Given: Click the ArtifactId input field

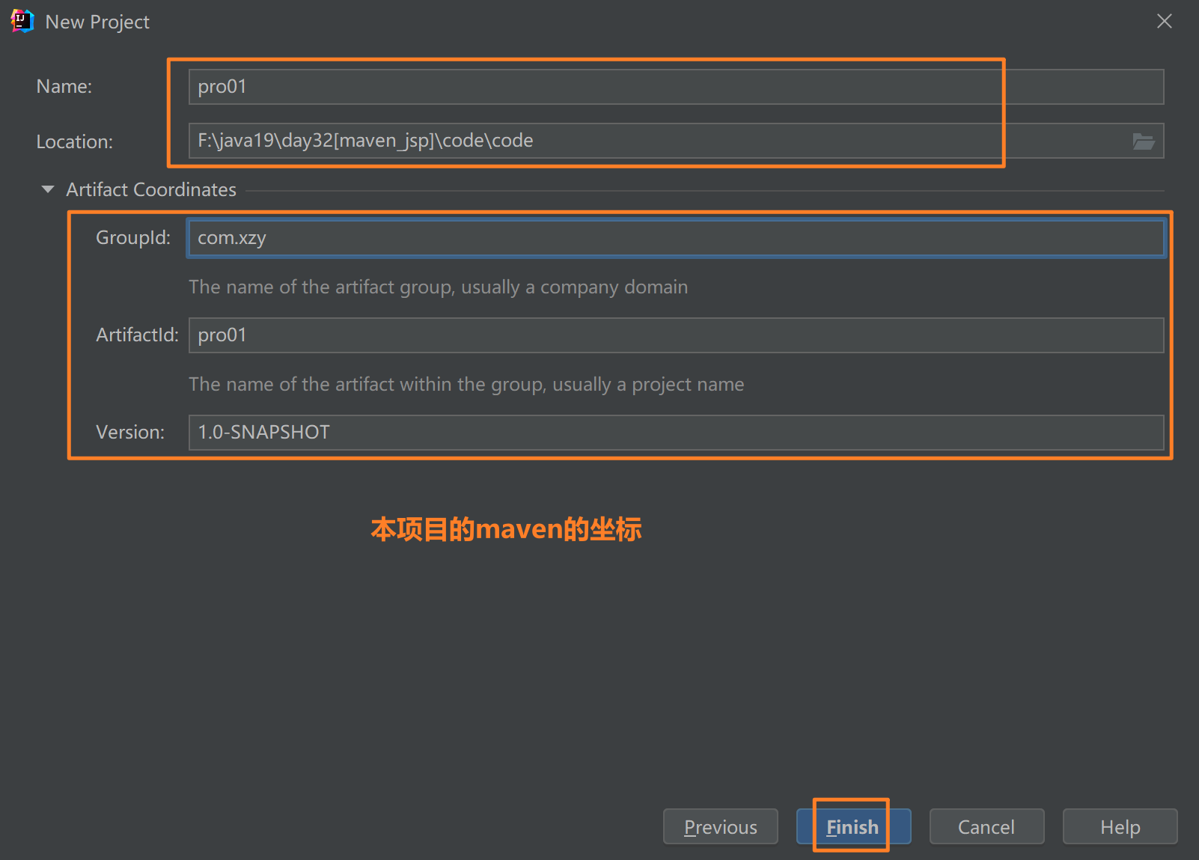Looking at the screenshot, I should pos(676,335).
